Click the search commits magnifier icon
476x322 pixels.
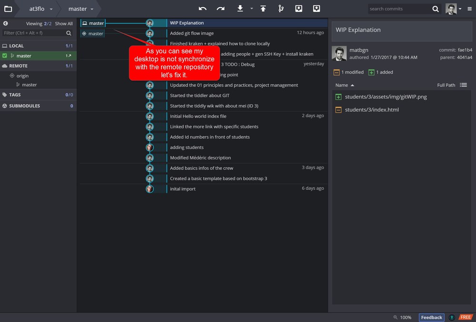coord(436,9)
